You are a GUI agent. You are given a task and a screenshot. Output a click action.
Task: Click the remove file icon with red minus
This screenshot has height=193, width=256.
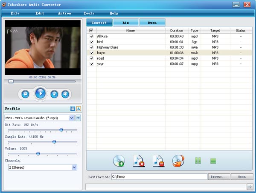point(158,161)
